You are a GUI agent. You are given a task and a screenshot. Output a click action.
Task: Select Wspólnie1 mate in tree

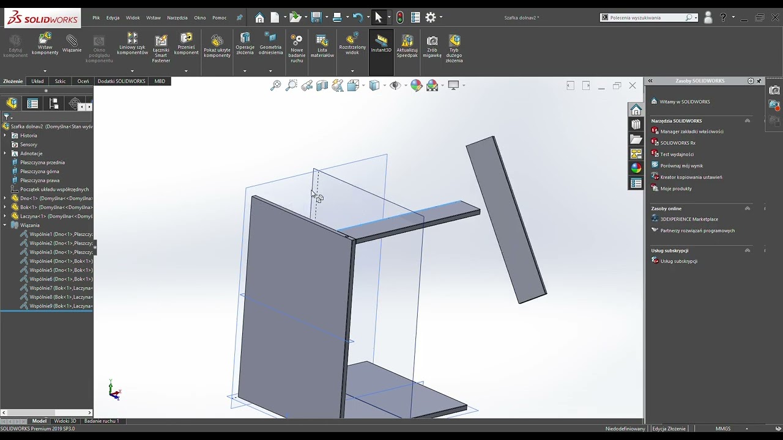click(x=56, y=235)
